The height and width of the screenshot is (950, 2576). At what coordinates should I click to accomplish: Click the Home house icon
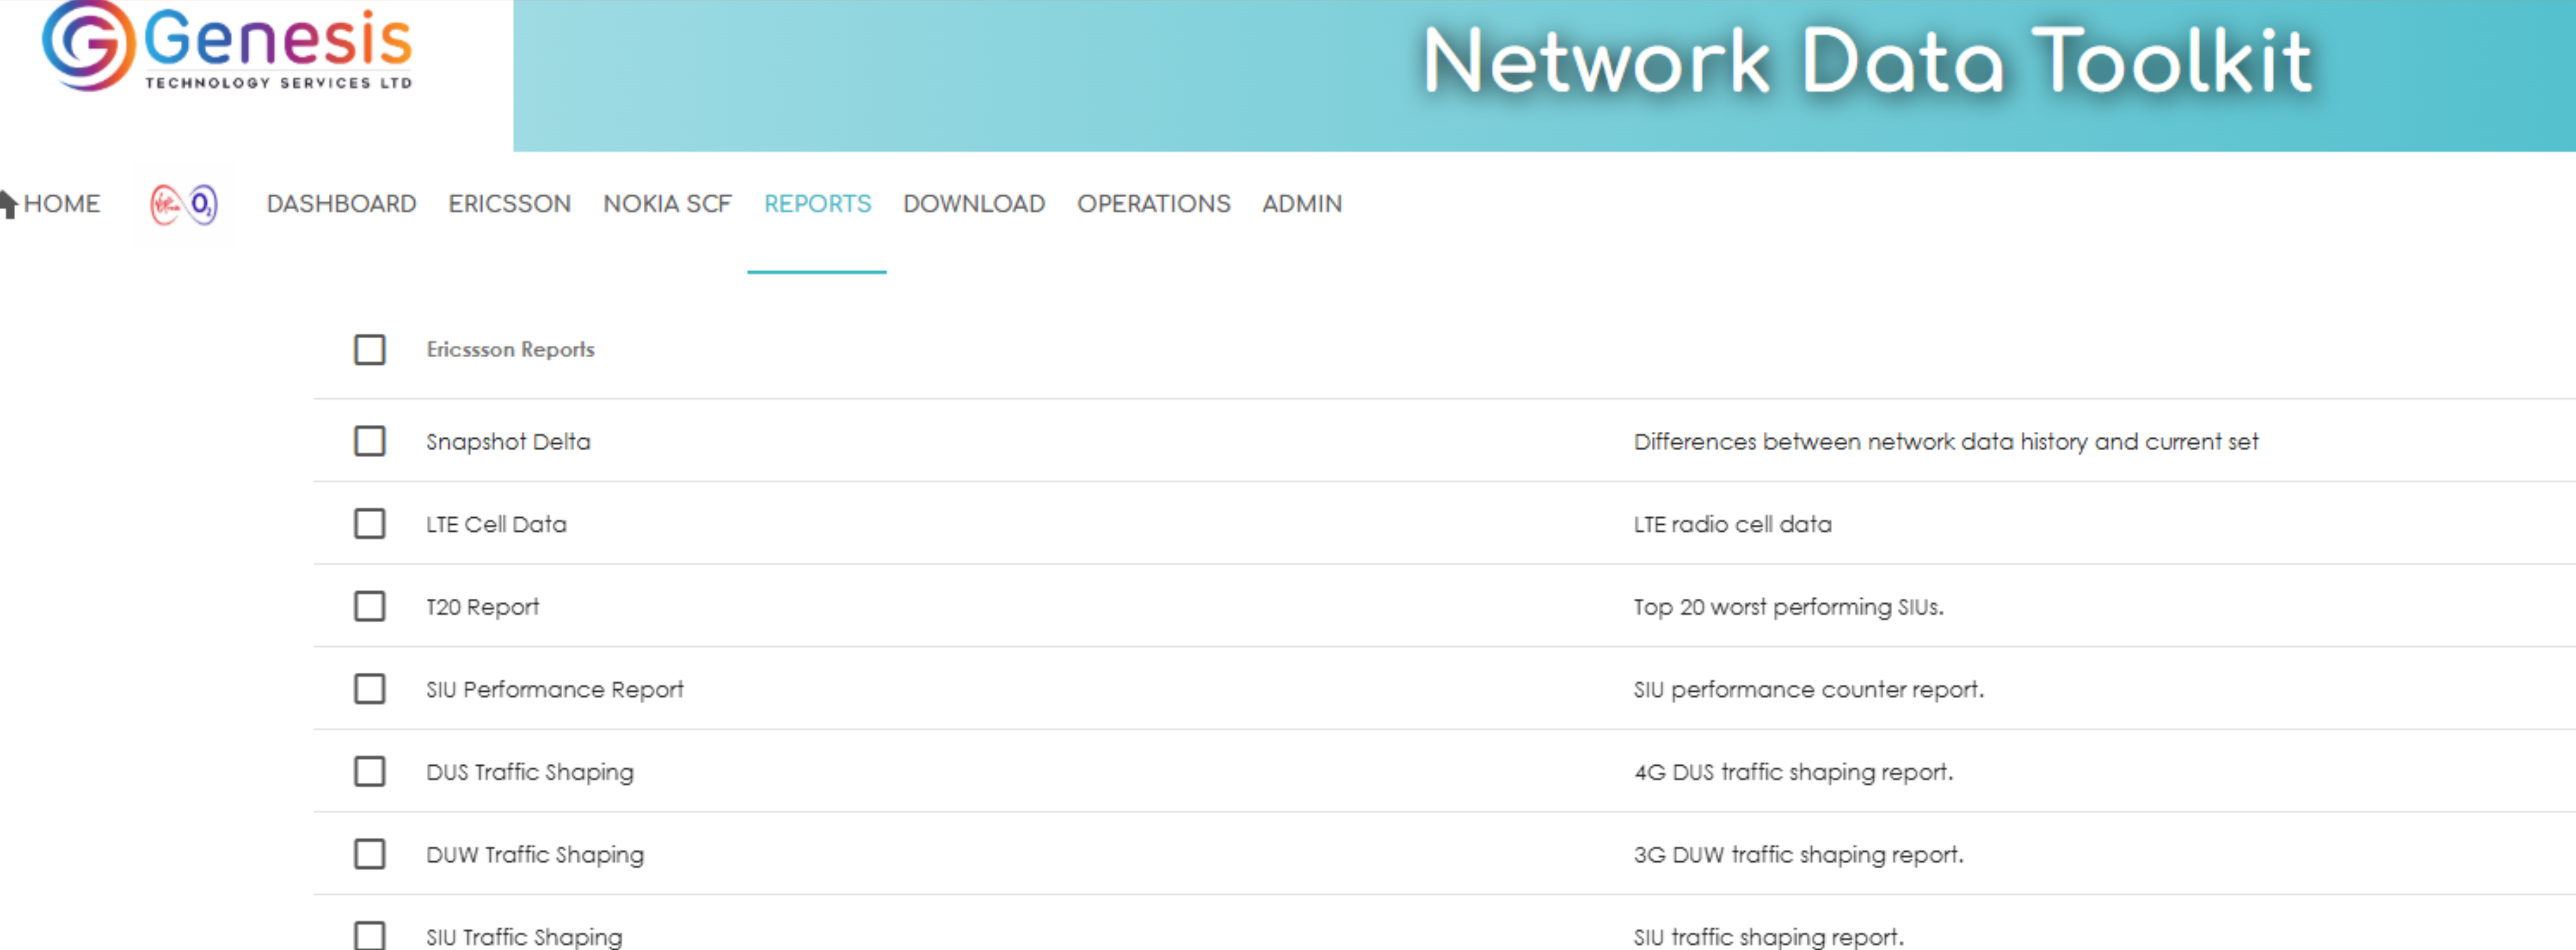click(9, 204)
